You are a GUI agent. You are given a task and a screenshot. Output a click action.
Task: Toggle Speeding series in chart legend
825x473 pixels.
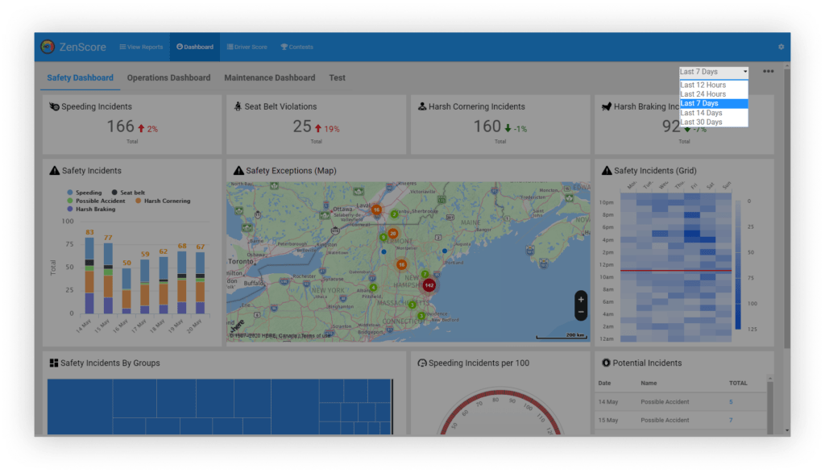[x=84, y=193]
